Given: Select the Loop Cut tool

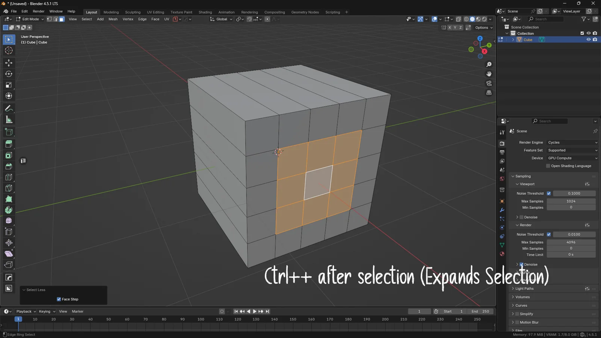Looking at the screenshot, I should coord(9,177).
